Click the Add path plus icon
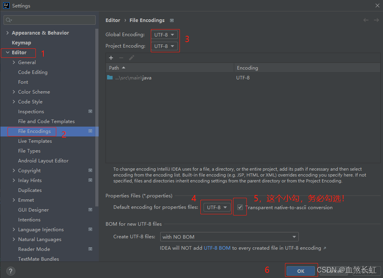383x278 pixels. pyautogui.click(x=111, y=58)
